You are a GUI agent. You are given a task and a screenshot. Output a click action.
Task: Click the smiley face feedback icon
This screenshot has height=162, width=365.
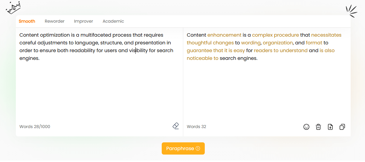[306, 127]
